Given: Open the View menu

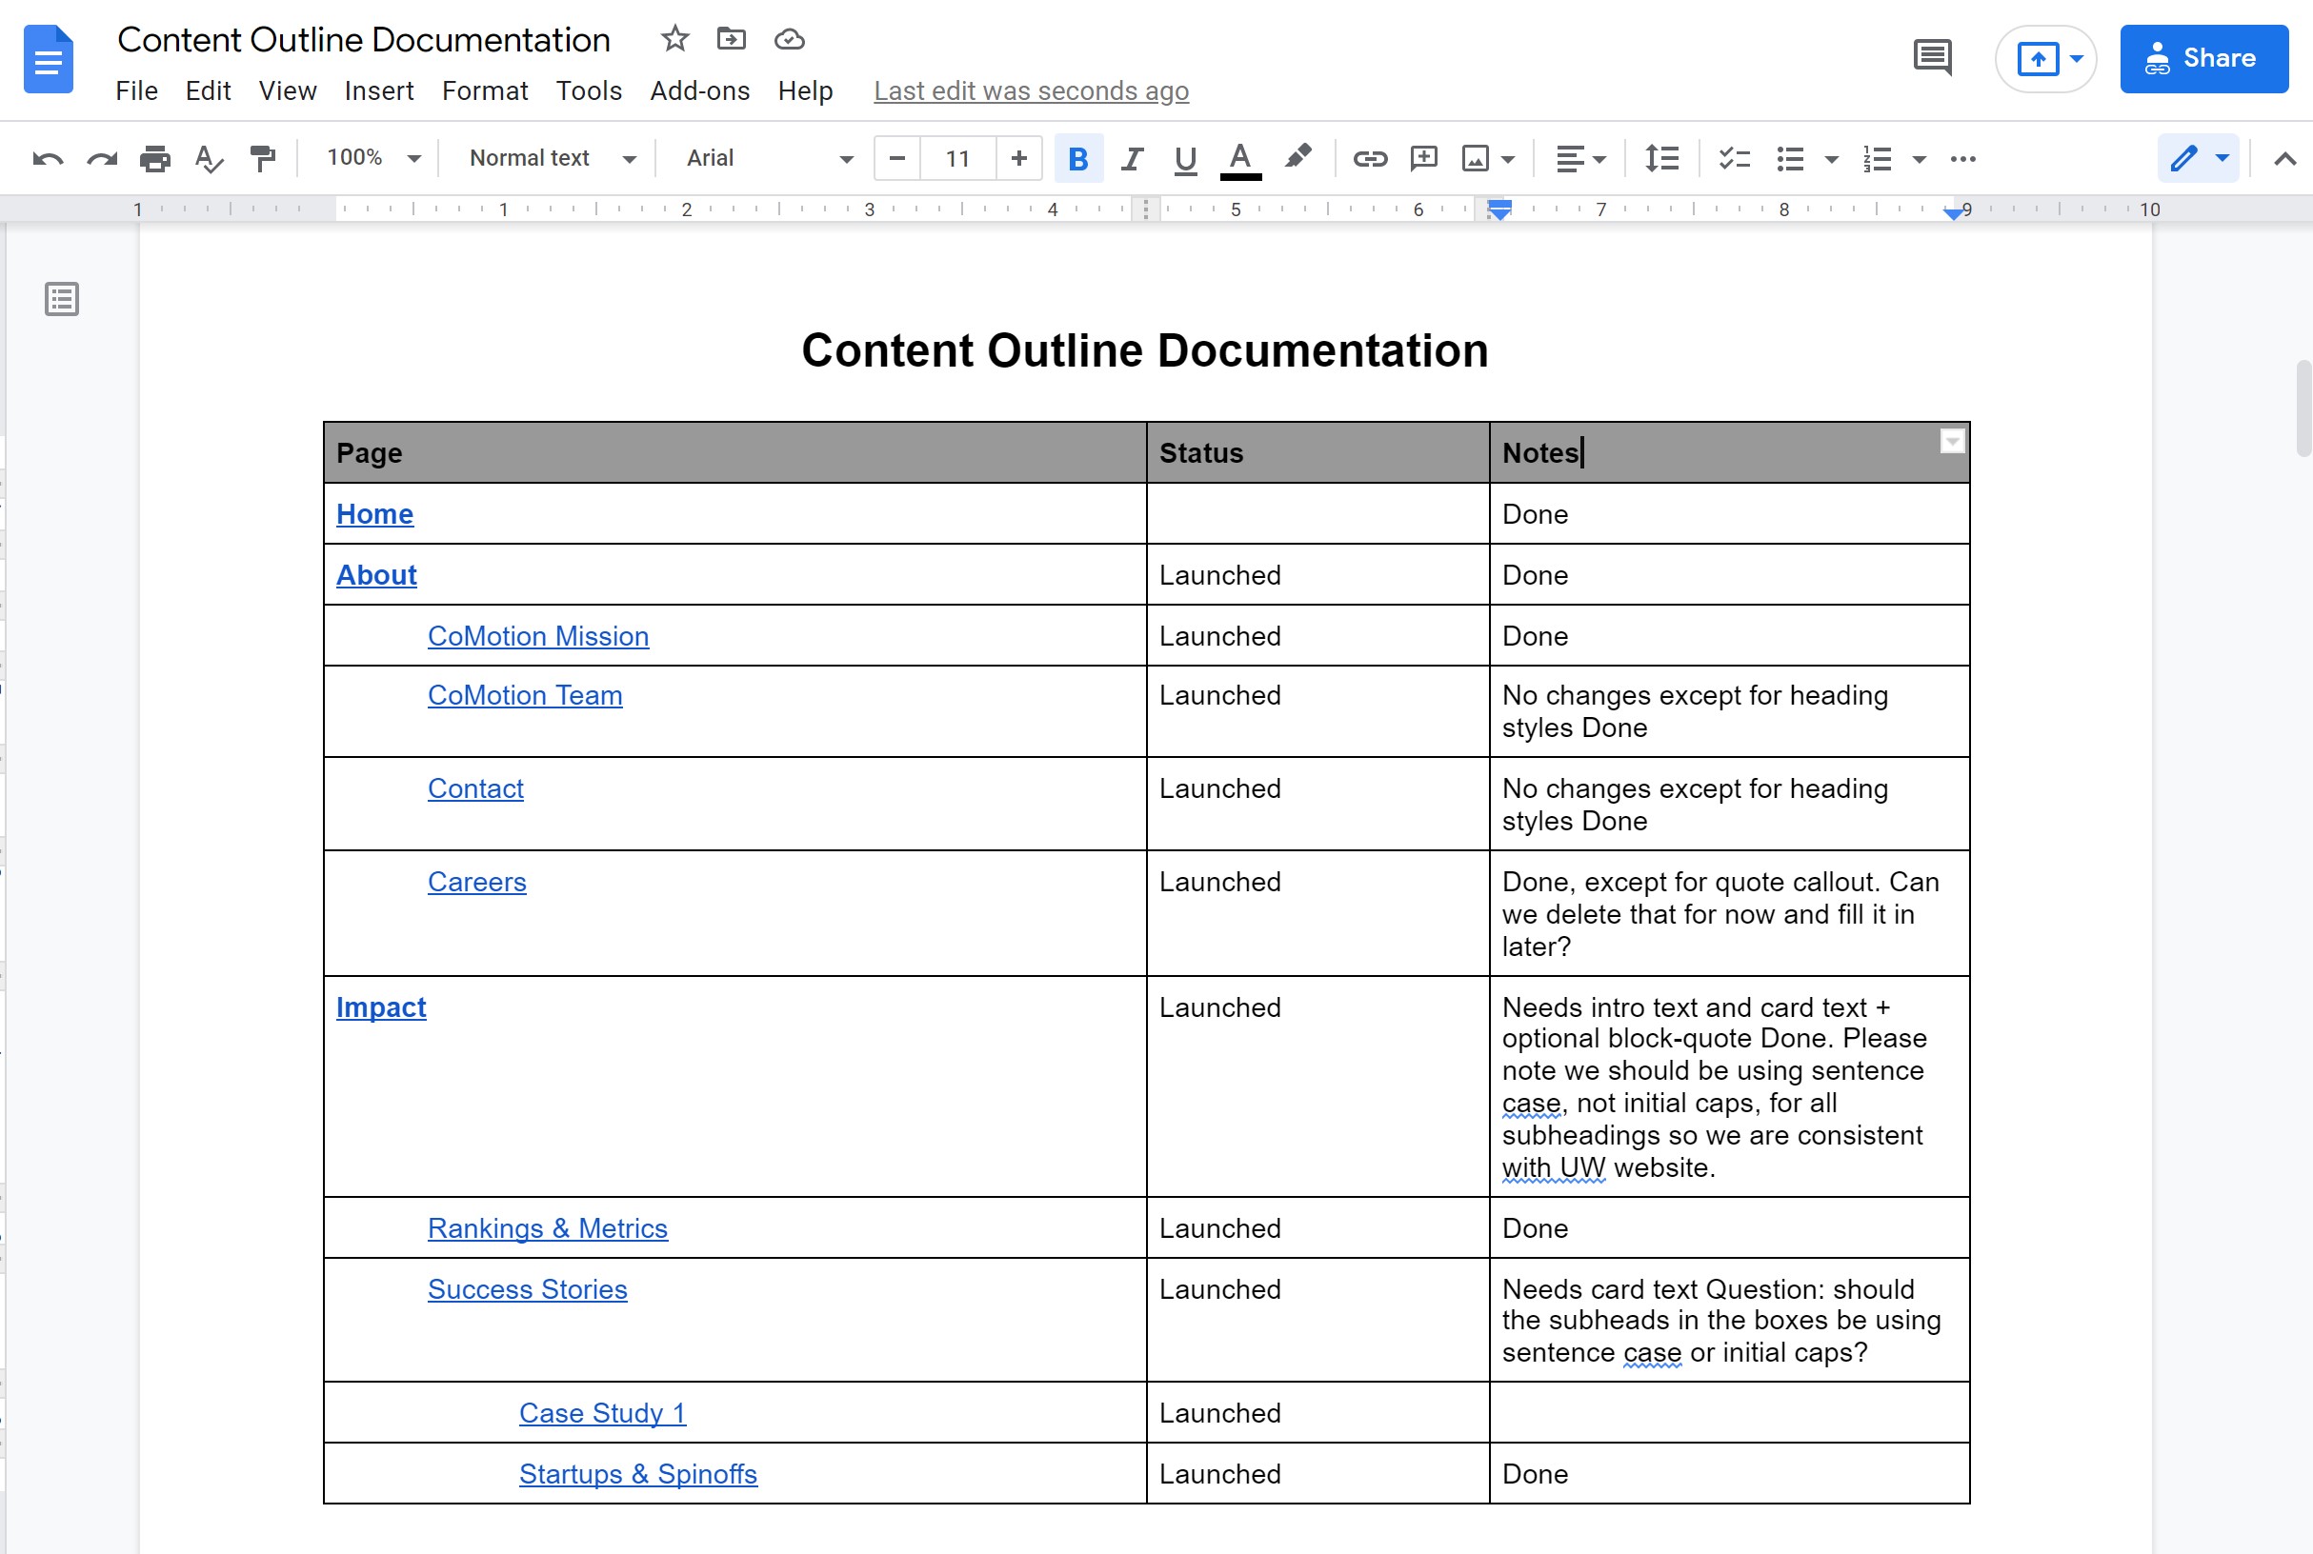Looking at the screenshot, I should 288,91.
